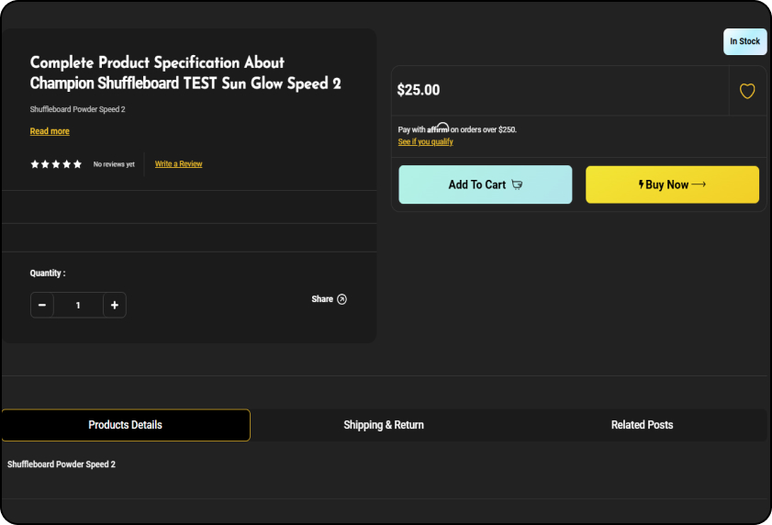Screen dimensions: 772x525
Task: Open the Read more link
Action: (50, 131)
